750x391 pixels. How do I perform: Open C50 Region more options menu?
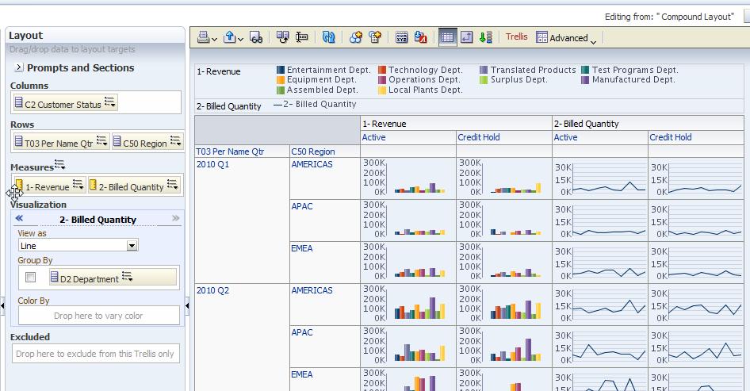point(175,140)
